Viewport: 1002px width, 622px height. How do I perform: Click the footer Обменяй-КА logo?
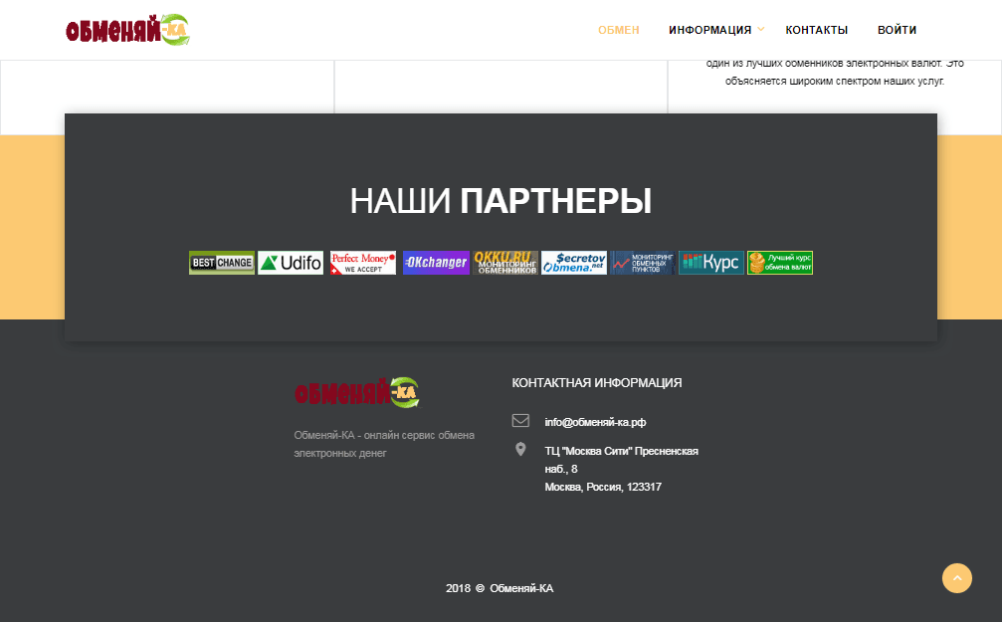pos(357,392)
